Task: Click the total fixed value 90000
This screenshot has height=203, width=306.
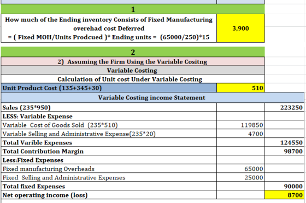Action: tap(284, 186)
